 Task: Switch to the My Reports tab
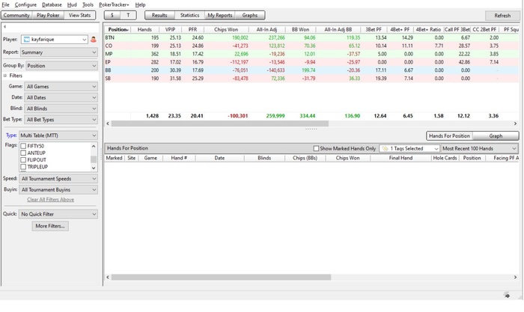click(219, 16)
